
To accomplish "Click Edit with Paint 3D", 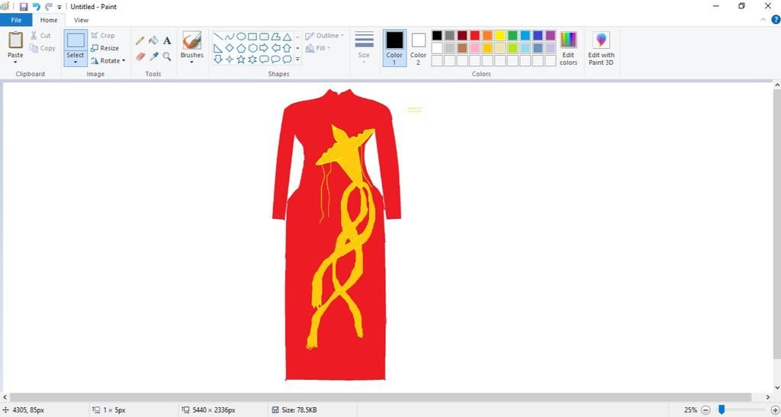I will [601, 48].
